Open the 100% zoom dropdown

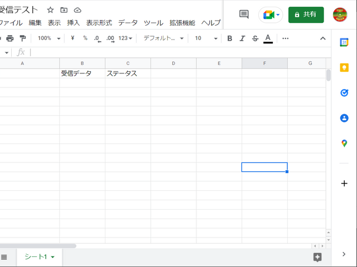pos(49,38)
